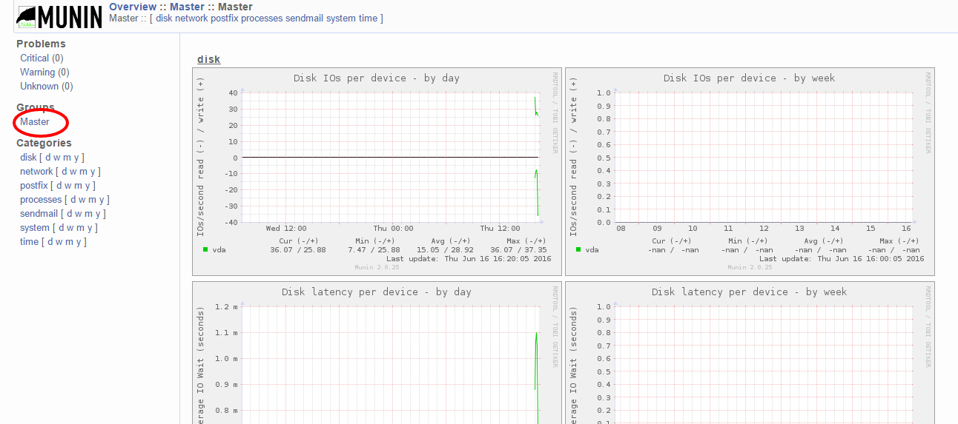Open Unknown (0) problems link
Image resolution: width=958 pixels, height=424 pixels.
(x=46, y=87)
